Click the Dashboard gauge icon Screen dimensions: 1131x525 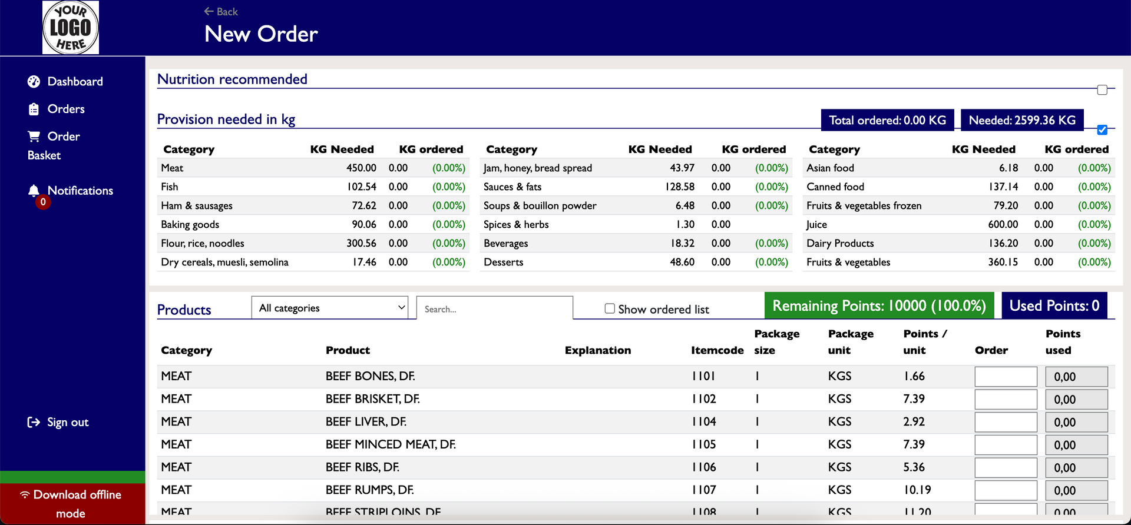[x=34, y=82]
